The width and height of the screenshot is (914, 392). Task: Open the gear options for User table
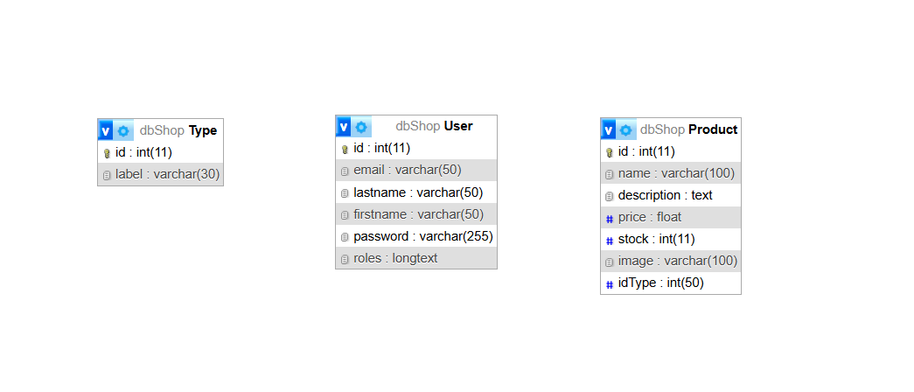tap(361, 127)
